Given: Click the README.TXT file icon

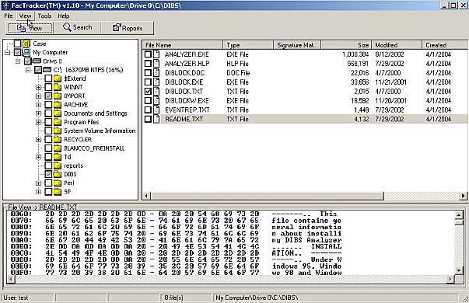Looking at the screenshot, I should (x=156, y=119).
